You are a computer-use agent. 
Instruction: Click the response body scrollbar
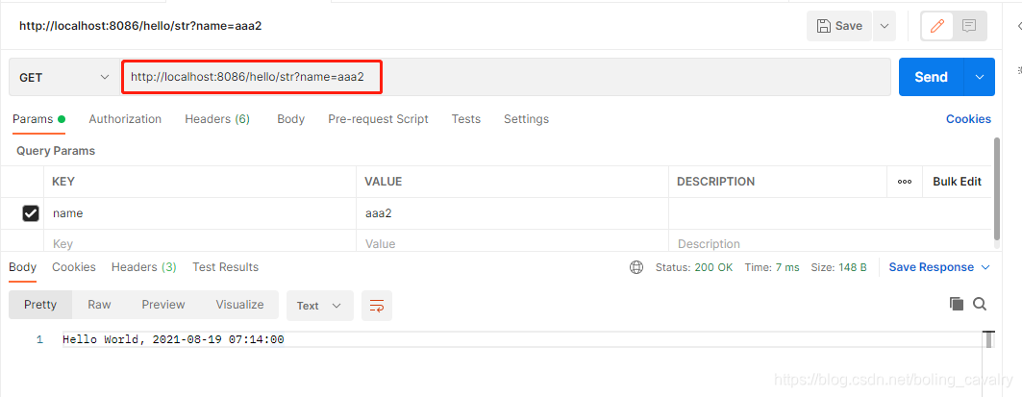pyautogui.click(x=988, y=339)
